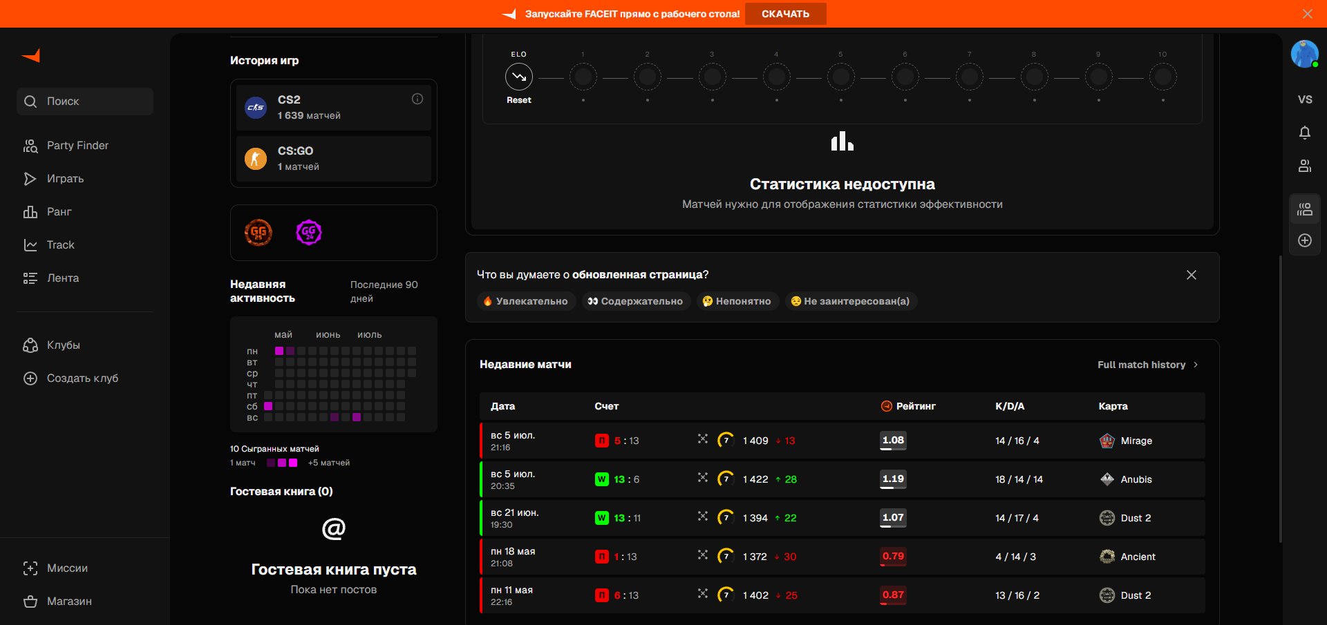The image size is (1327, 625).
Task: Open the Full match history link
Action: click(x=1148, y=365)
